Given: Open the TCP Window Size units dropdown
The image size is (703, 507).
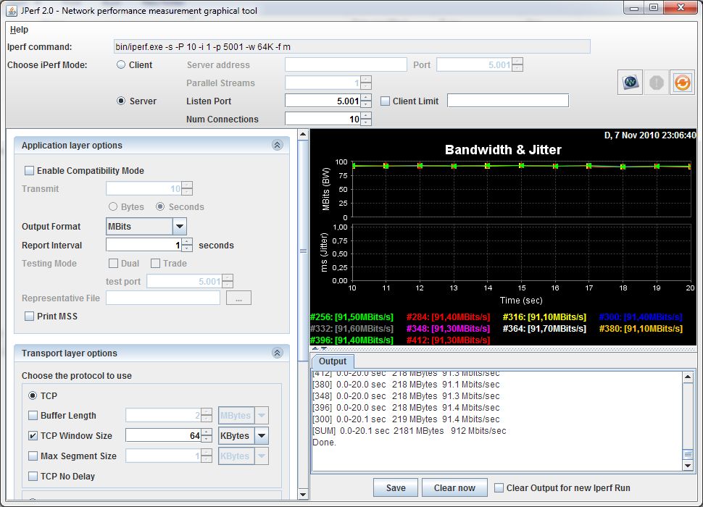Looking at the screenshot, I should [x=261, y=436].
